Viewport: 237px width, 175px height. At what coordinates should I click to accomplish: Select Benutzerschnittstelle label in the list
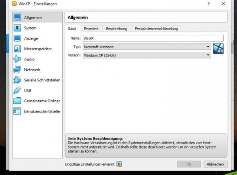(x=42, y=111)
